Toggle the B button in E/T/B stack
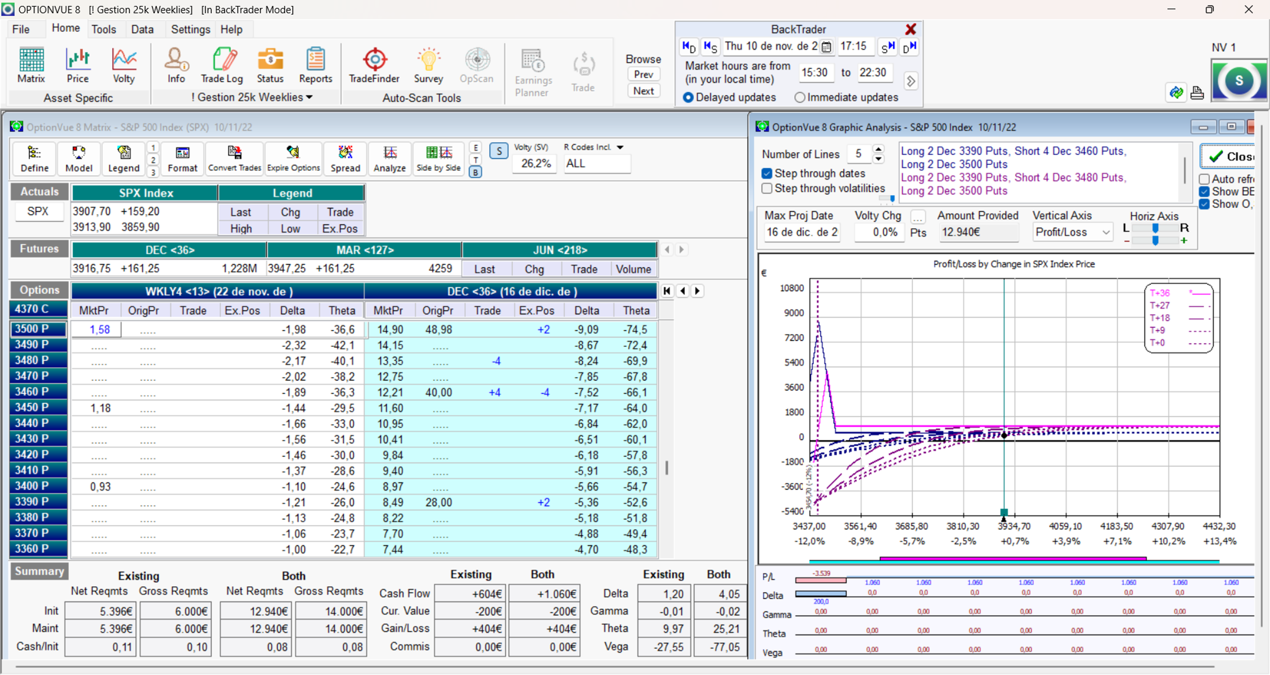 475,172
